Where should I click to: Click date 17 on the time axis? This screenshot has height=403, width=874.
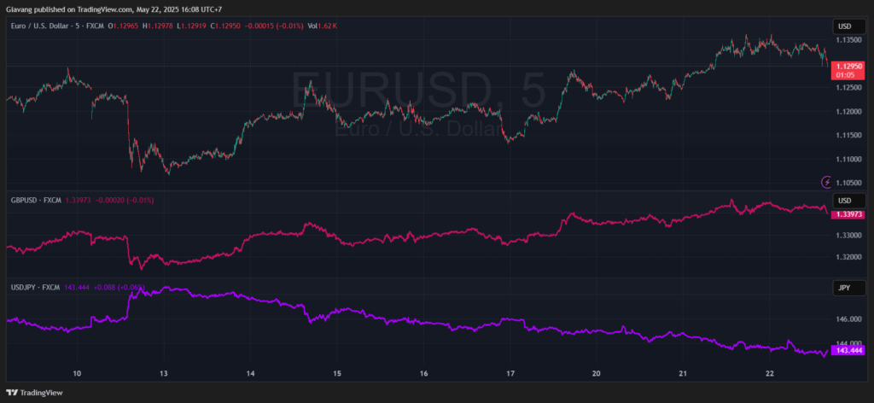pos(510,374)
